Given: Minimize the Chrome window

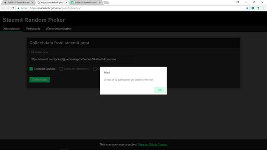Looking at the screenshot, I should tap(246, 2).
